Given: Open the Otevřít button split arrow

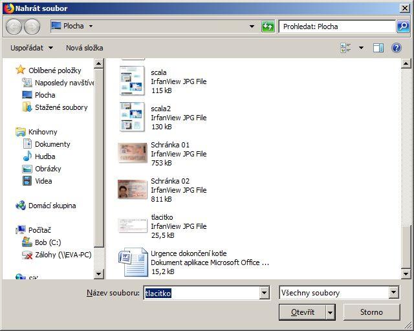Looking at the screenshot, I should tap(331, 312).
